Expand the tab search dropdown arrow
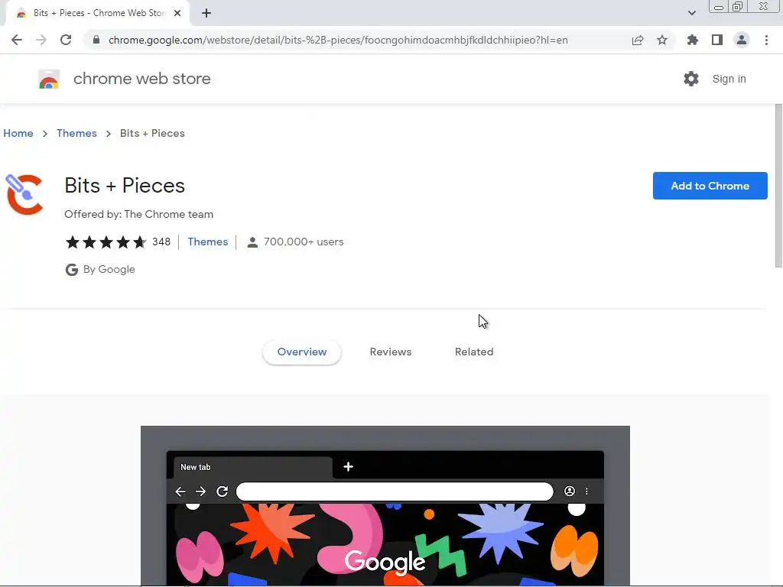 click(691, 13)
